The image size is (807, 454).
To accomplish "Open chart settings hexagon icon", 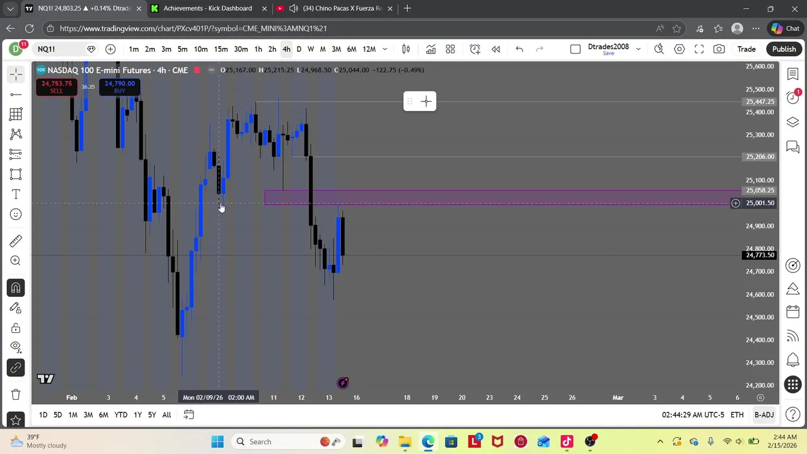I will point(679,49).
